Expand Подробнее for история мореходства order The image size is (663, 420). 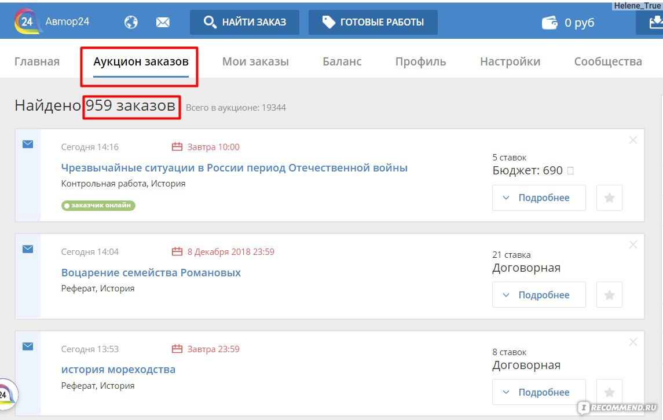[x=539, y=392]
